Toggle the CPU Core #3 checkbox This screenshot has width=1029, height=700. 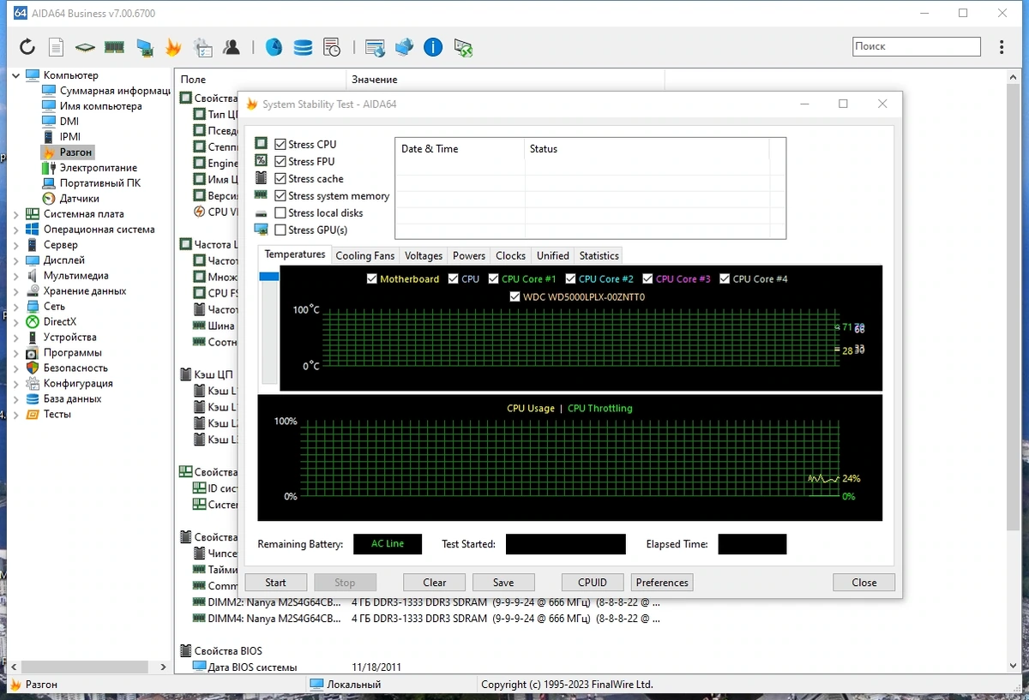pos(648,278)
